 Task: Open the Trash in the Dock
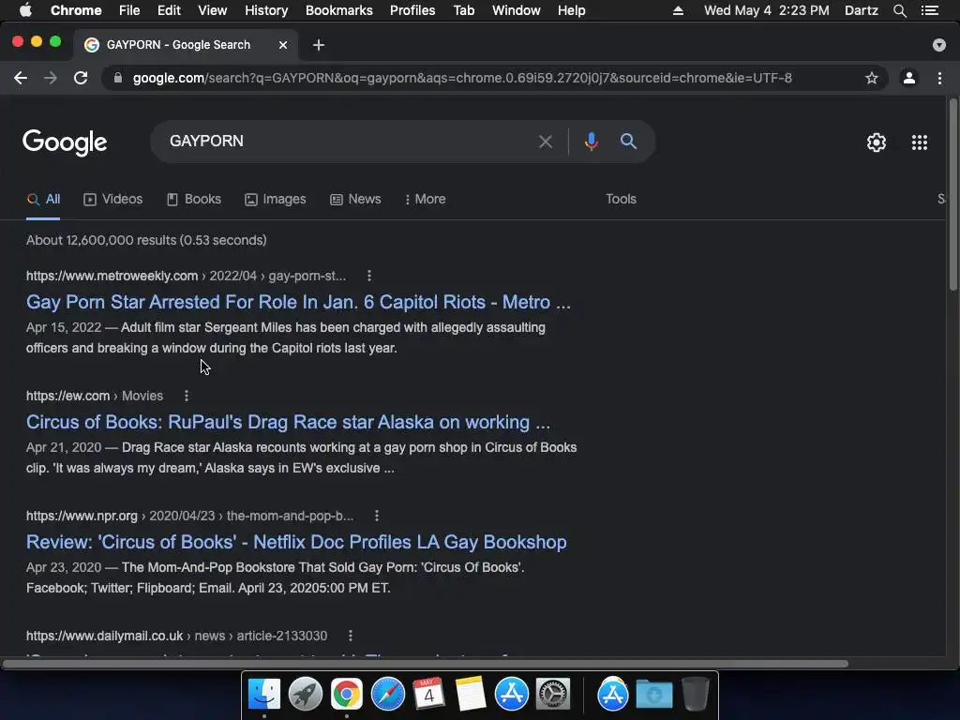tap(695, 695)
